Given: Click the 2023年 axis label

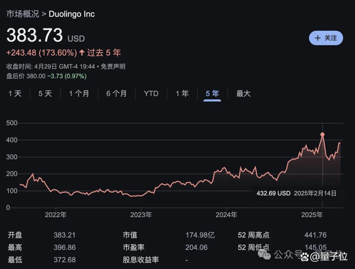Looking at the screenshot, I should point(141,215).
